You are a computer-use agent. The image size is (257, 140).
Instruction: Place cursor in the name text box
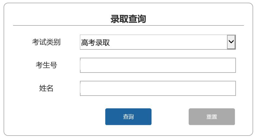click(x=158, y=88)
